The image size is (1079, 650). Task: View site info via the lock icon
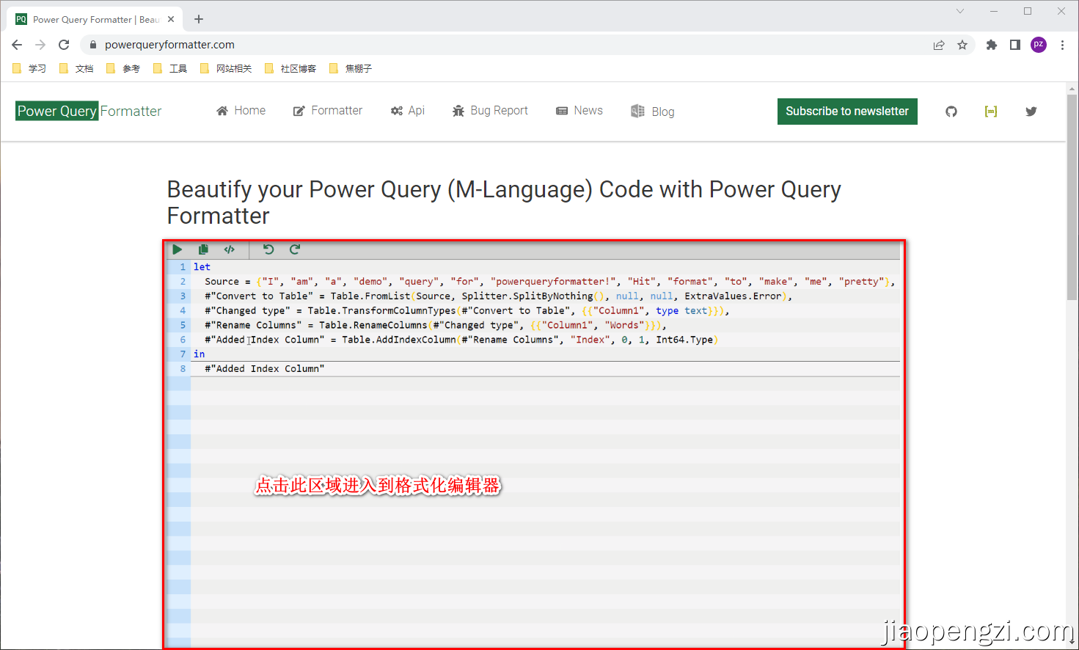(93, 45)
